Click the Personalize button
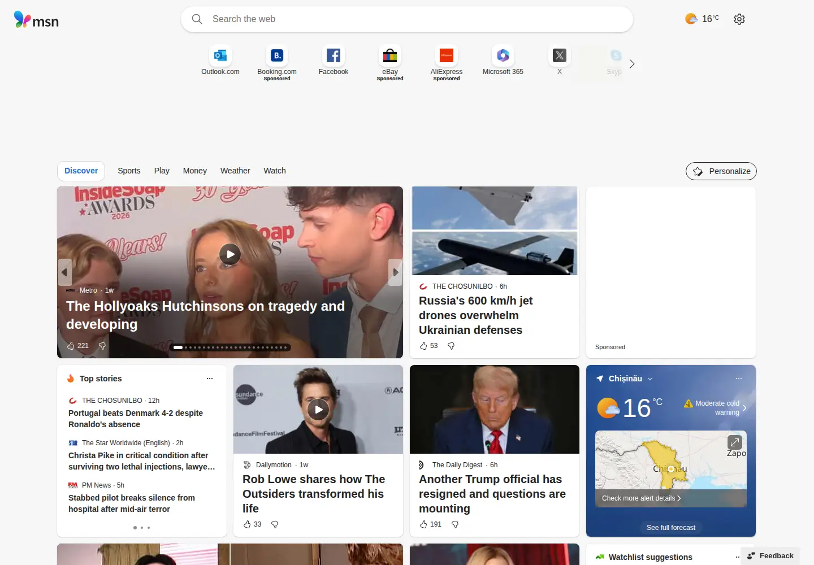Viewport: 814px width, 565px height. click(x=721, y=171)
